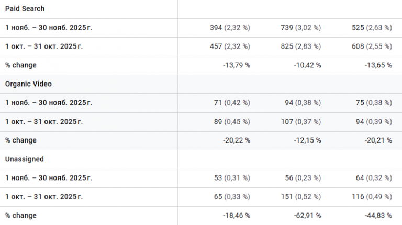Image resolution: width=402 pixels, height=225 pixels.
Task: Click the 71 (0,42 %) value cell
Action: [232, 103]
